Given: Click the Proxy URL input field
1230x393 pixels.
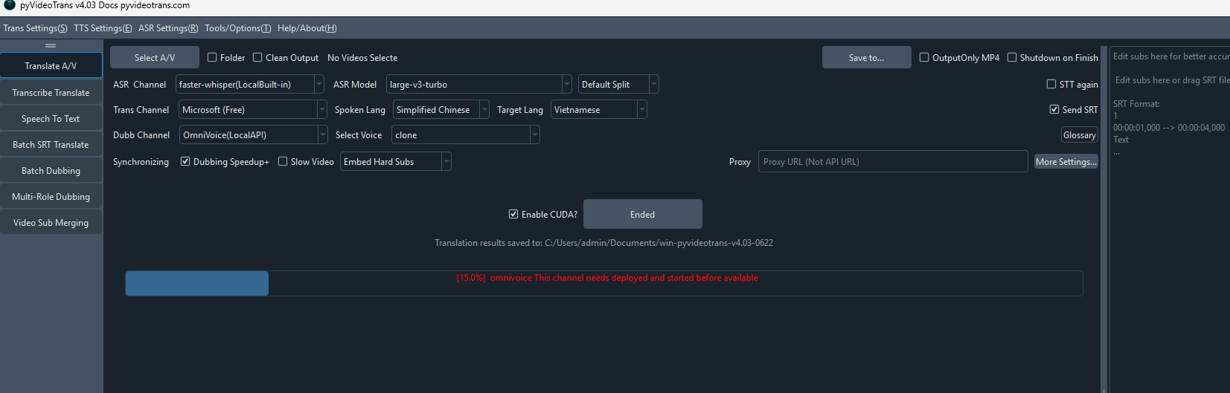Looking at the screenshot, I should pyautogui.click(x=893, y=162).
